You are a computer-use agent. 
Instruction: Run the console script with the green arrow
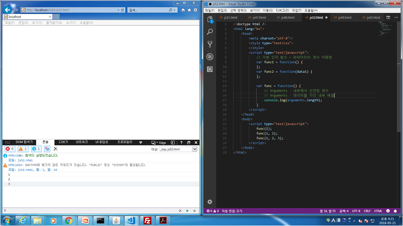tap(187, 211)
